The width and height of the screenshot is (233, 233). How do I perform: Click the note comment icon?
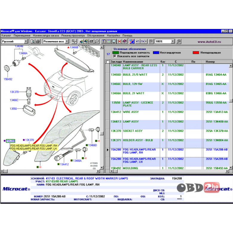(x=151, y=41)
